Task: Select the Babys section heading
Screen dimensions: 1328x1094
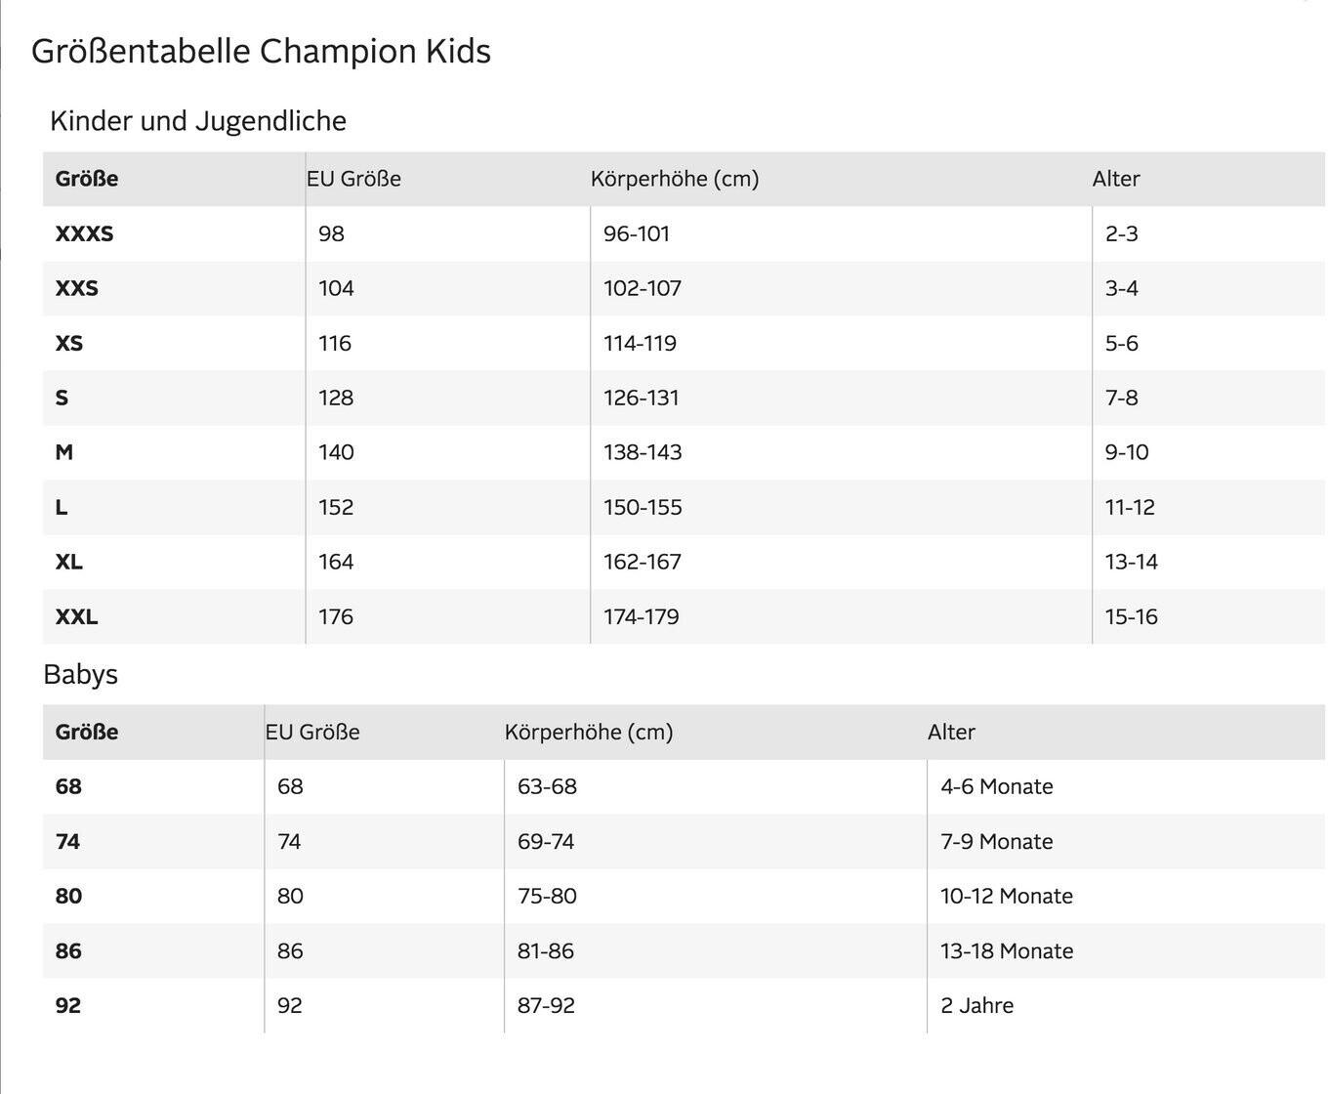Action: [x=80, y=674]
